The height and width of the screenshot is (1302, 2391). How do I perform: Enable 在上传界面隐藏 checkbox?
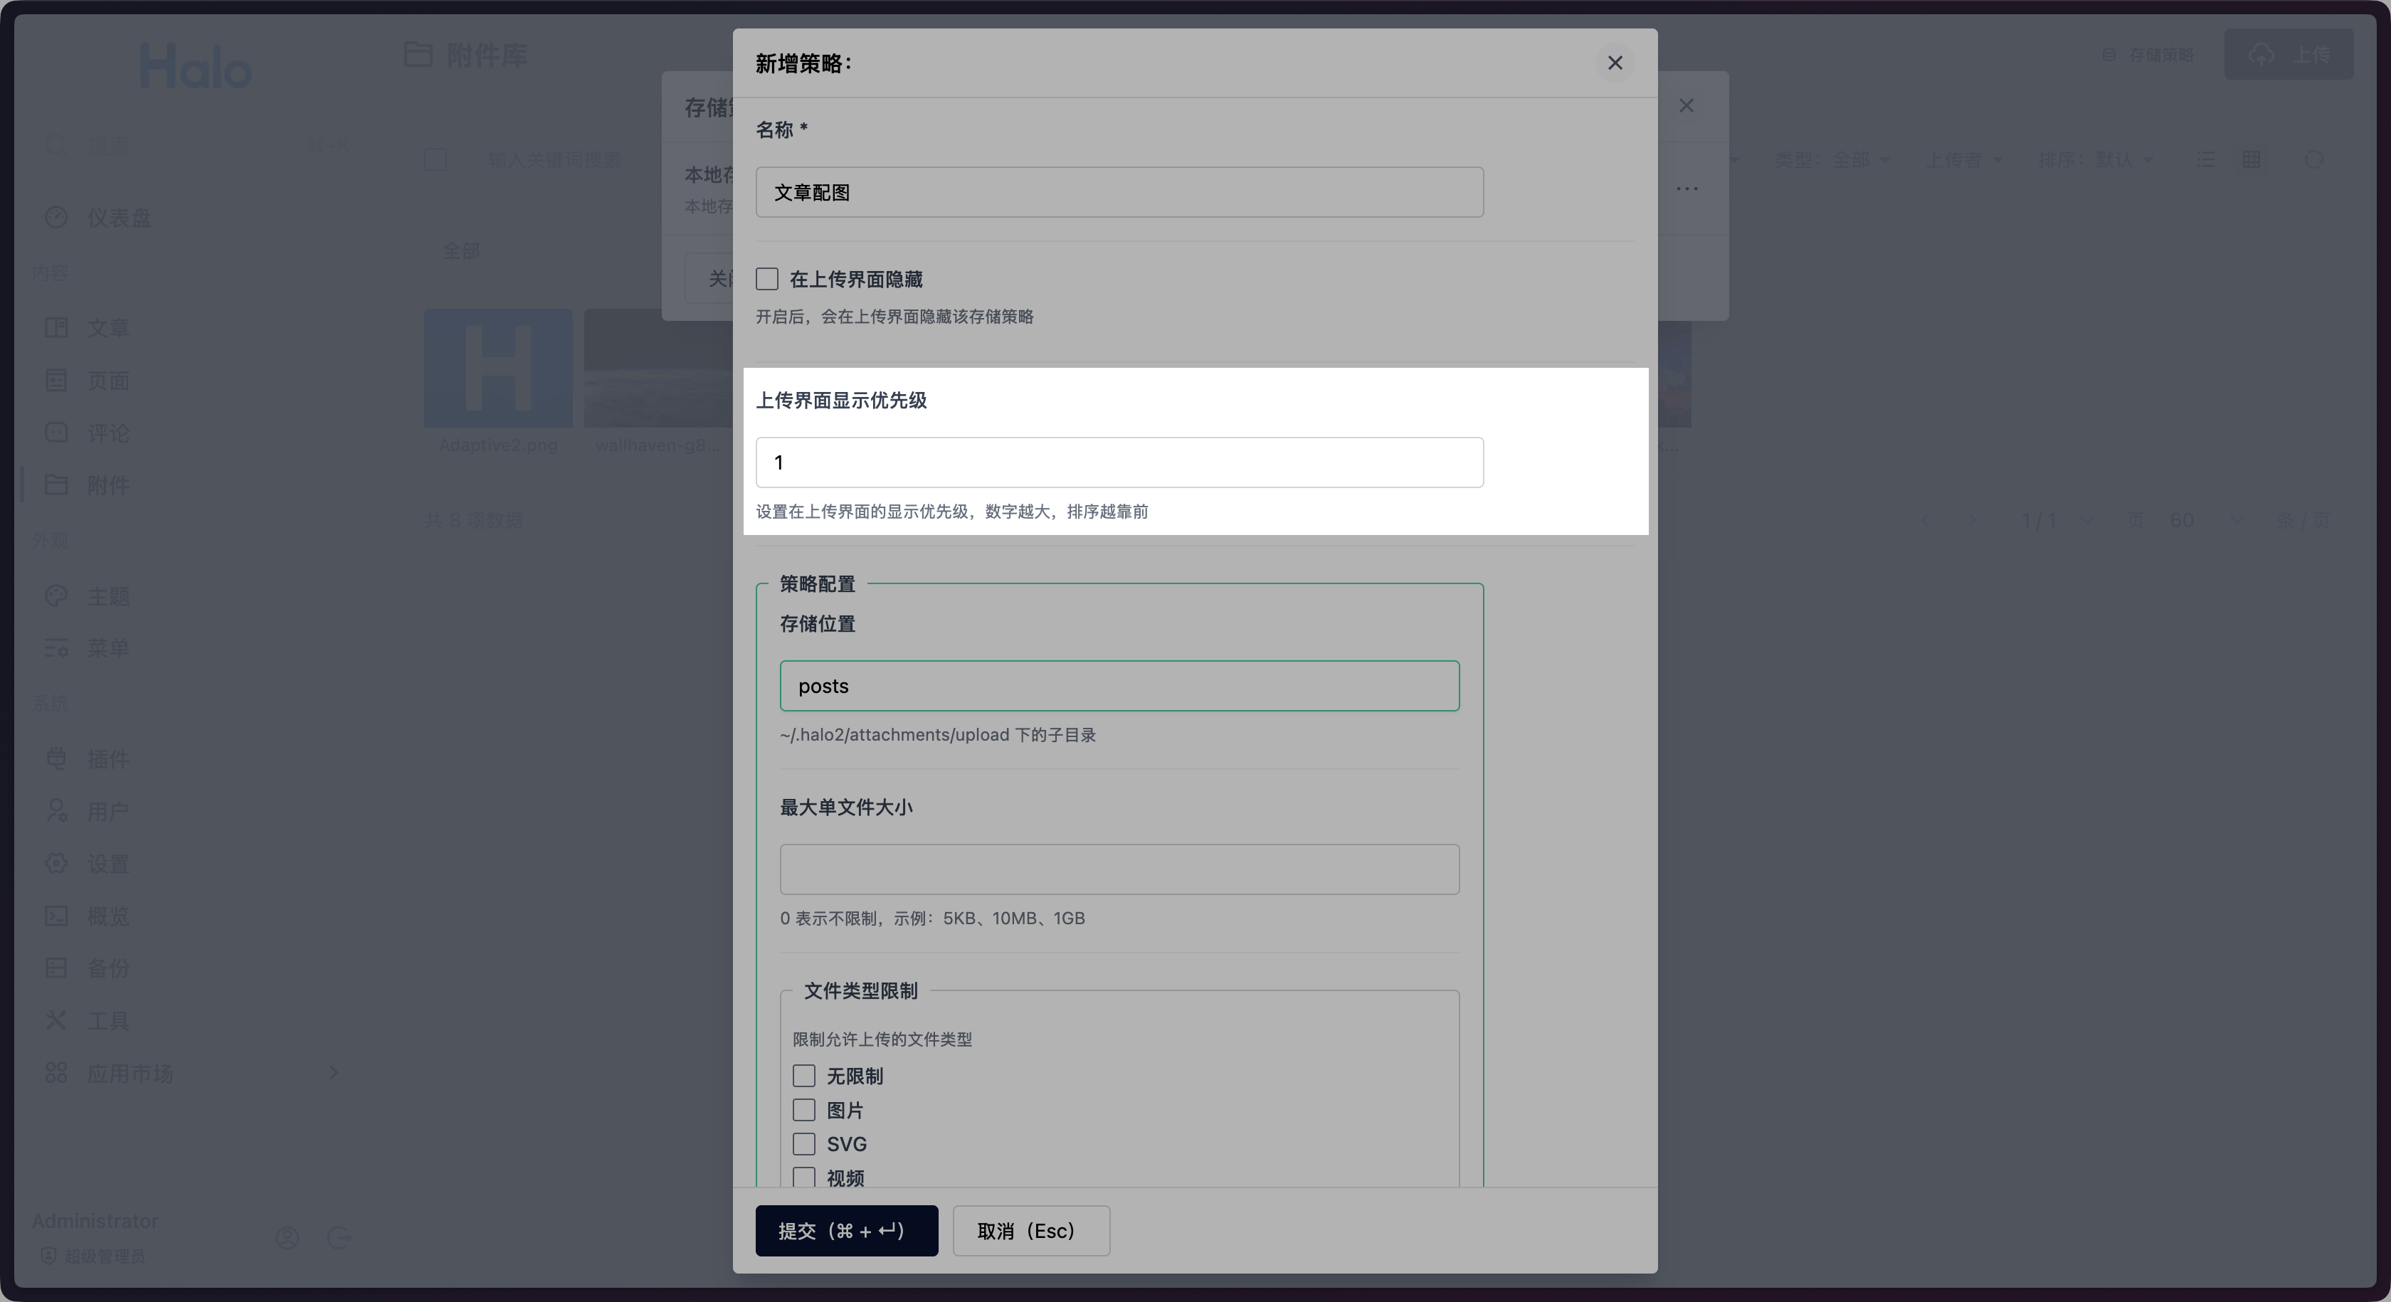(x=766, y=278)
